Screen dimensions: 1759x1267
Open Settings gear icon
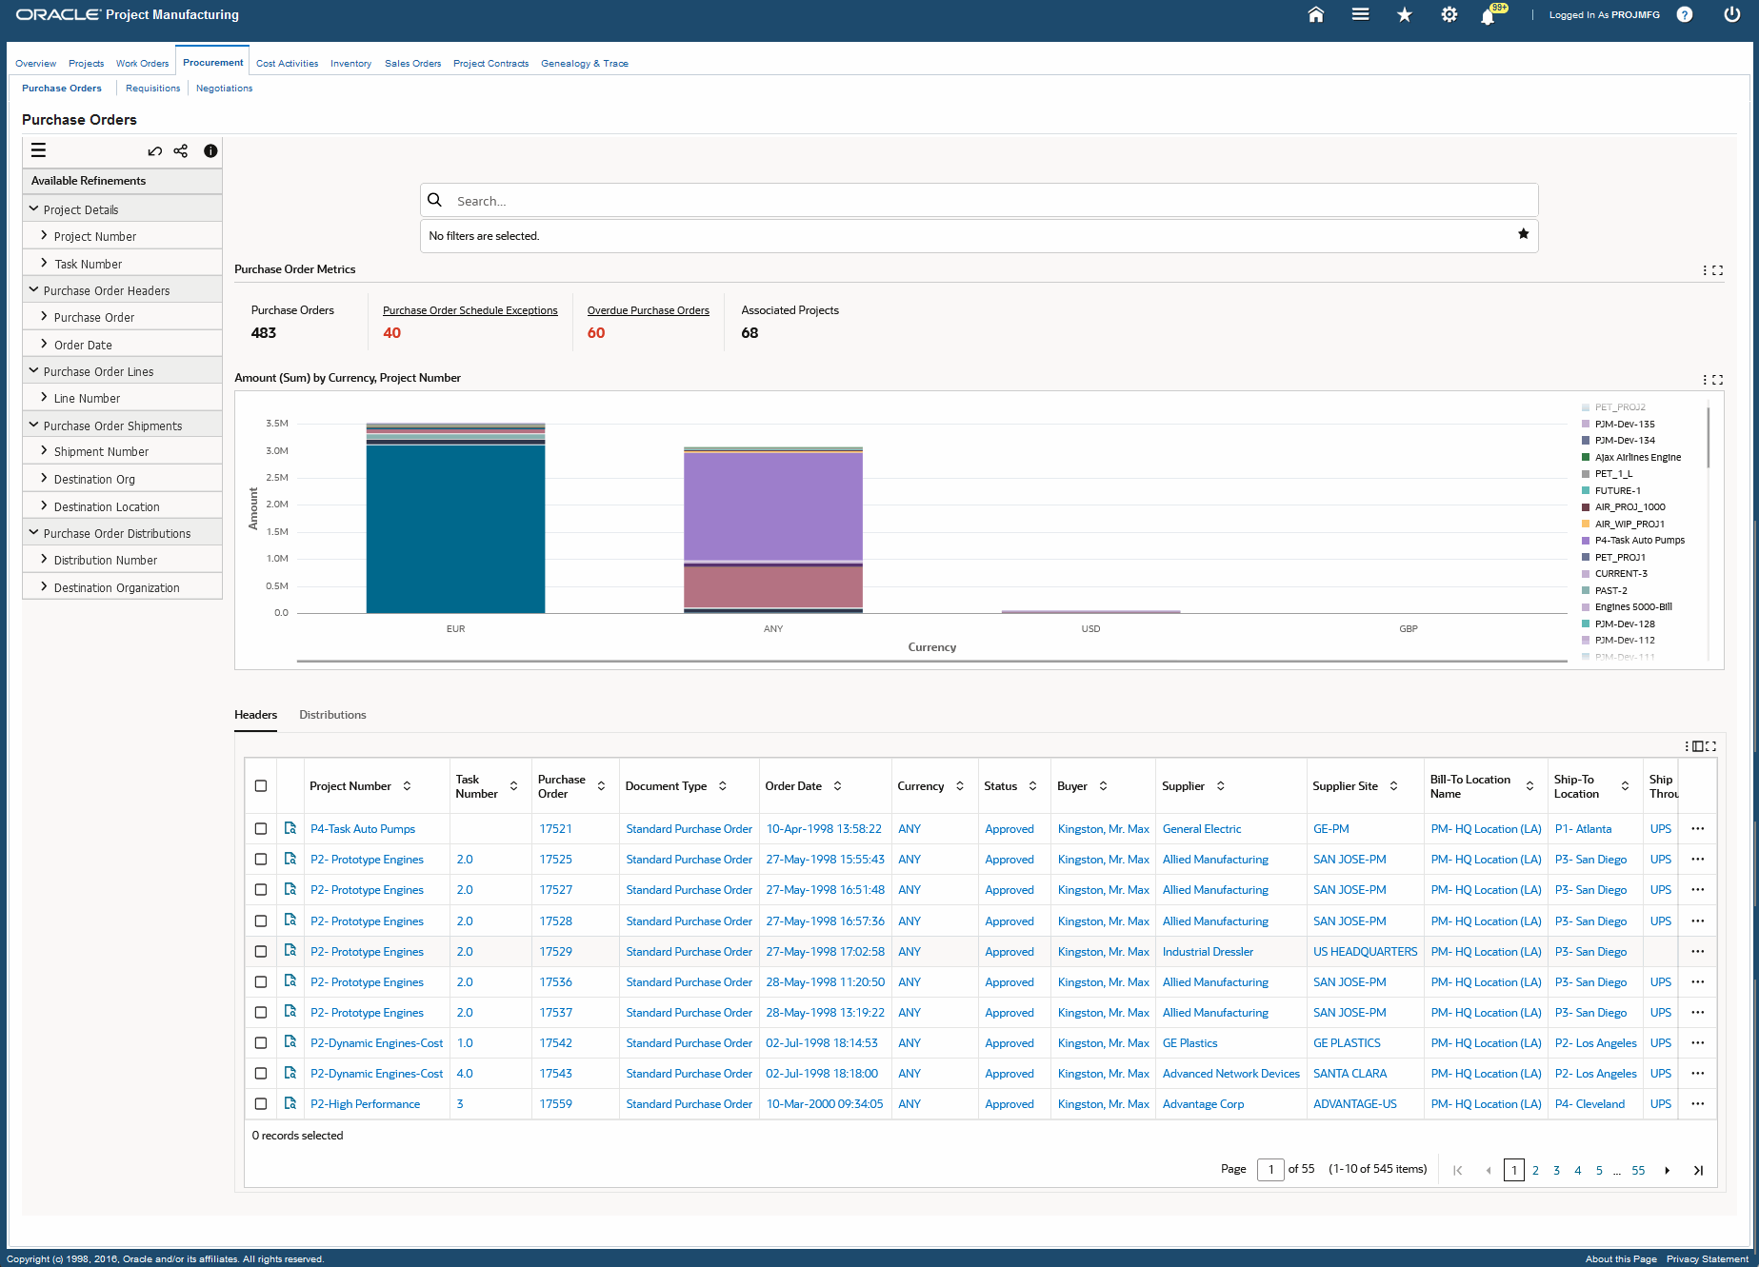coord(1449,14)
